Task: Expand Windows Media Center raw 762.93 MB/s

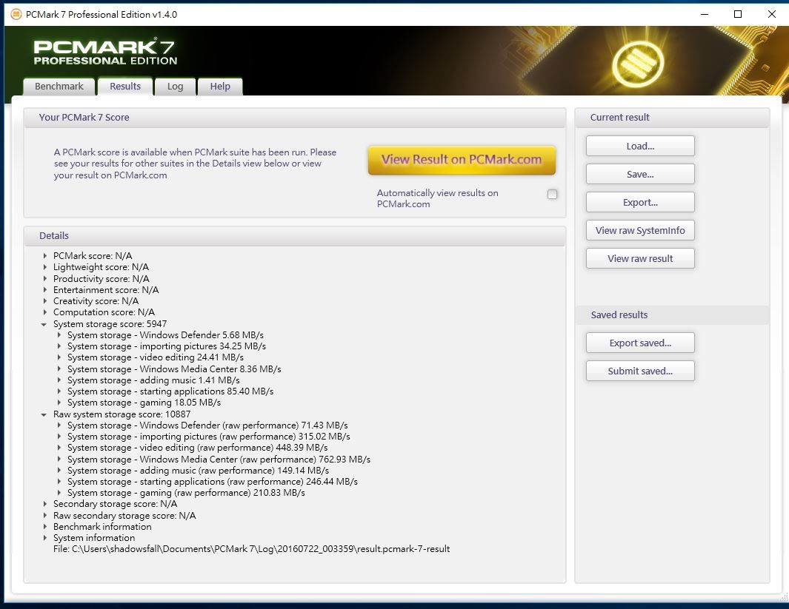Action: (59, 460)
